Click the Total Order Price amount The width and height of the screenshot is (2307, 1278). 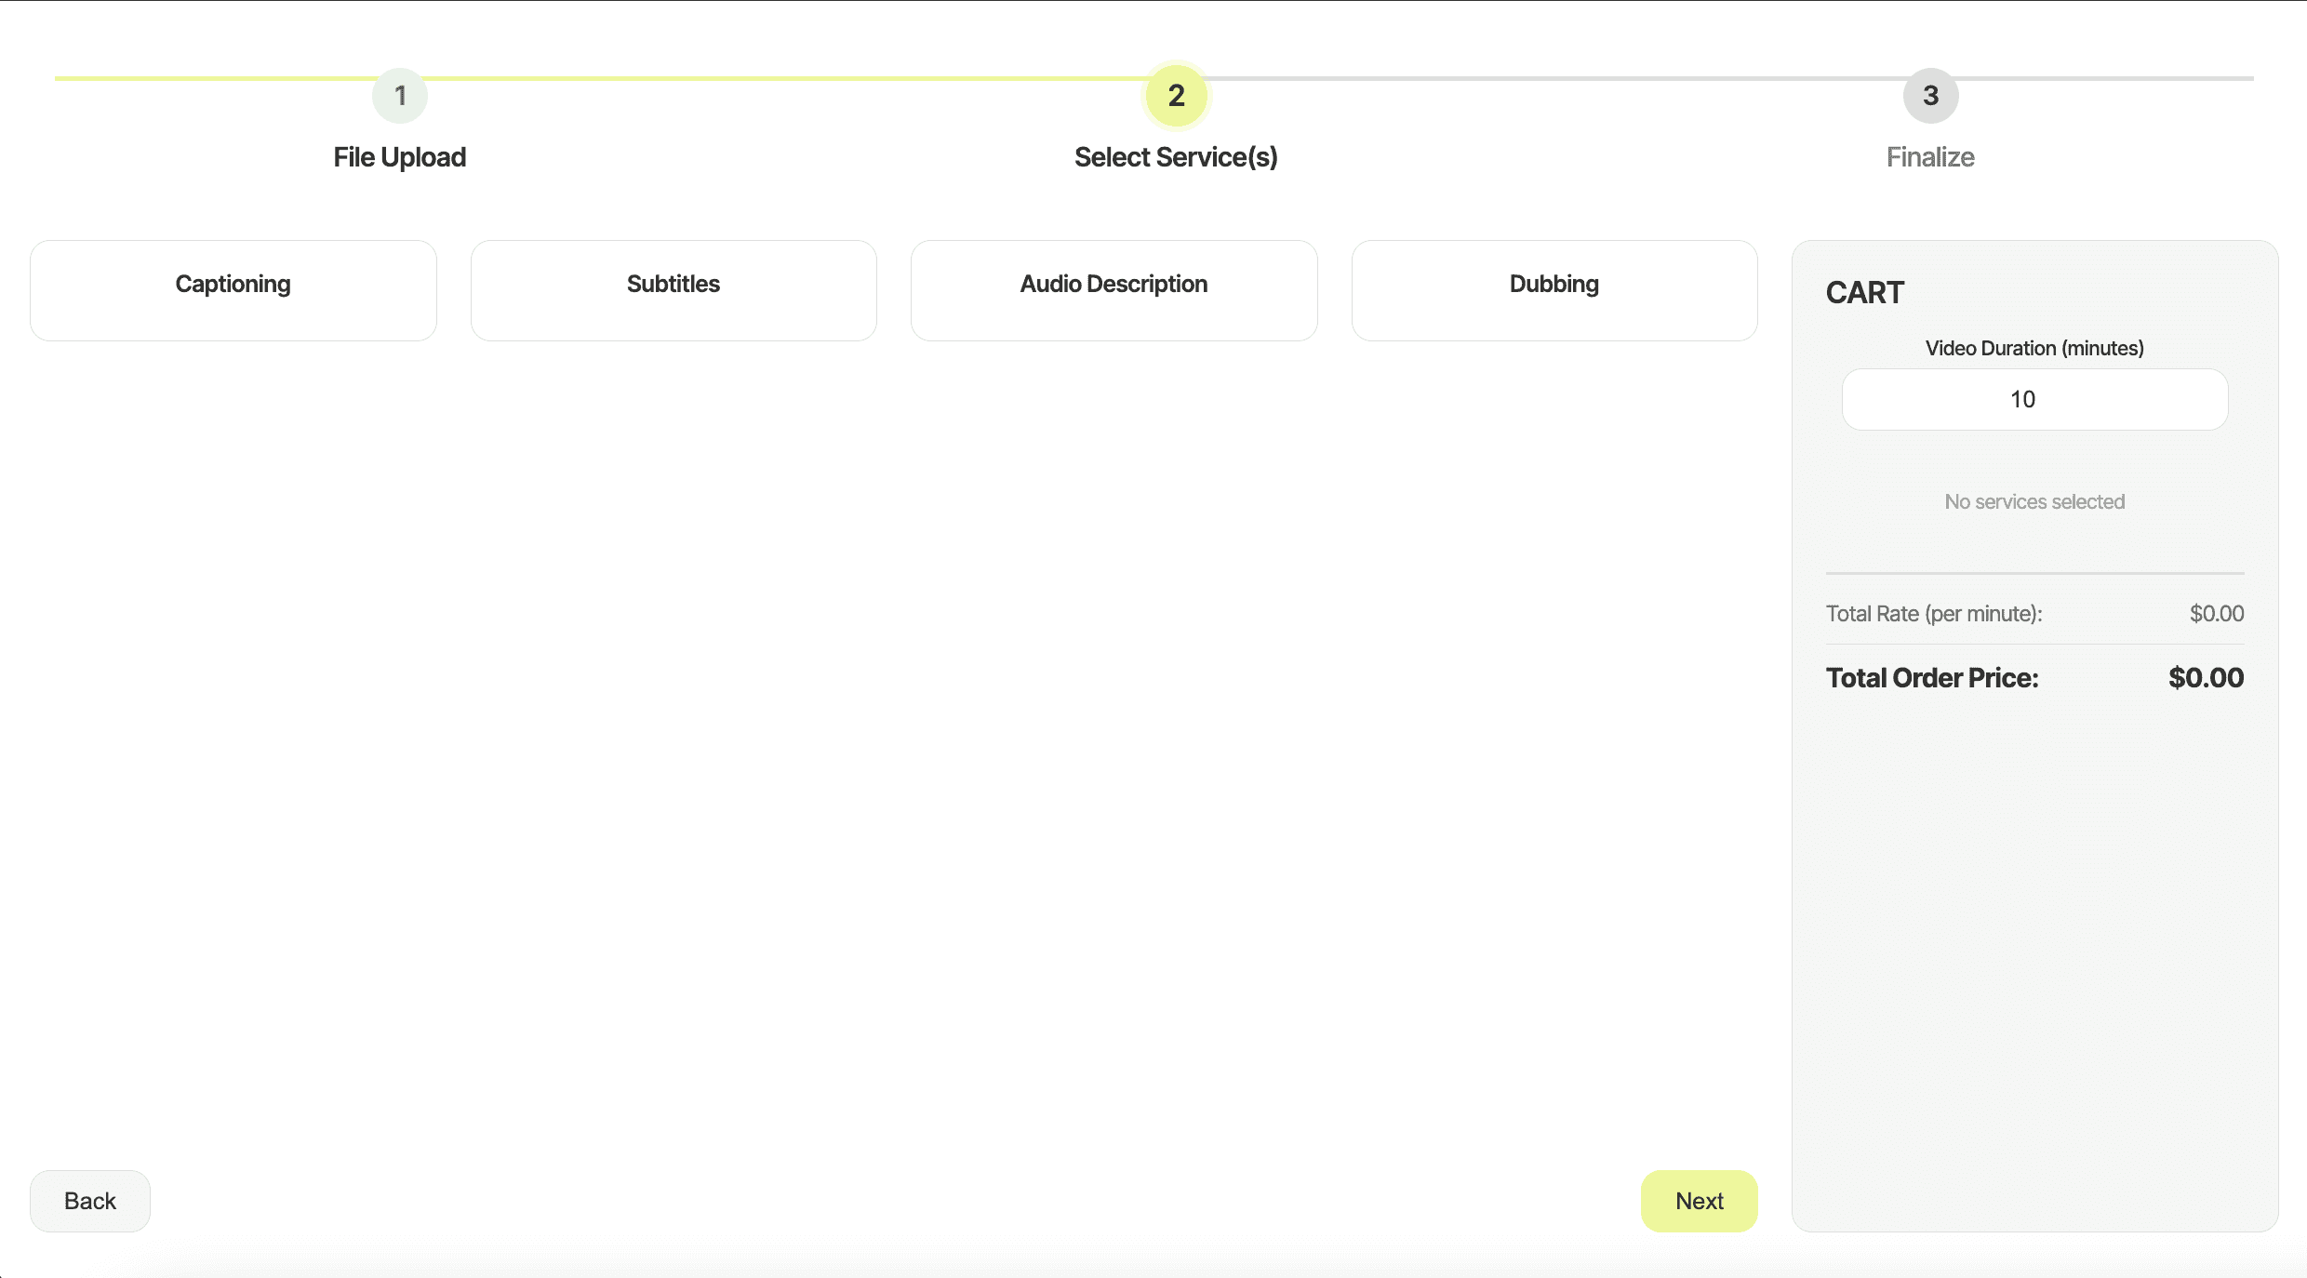(2206, 678)
